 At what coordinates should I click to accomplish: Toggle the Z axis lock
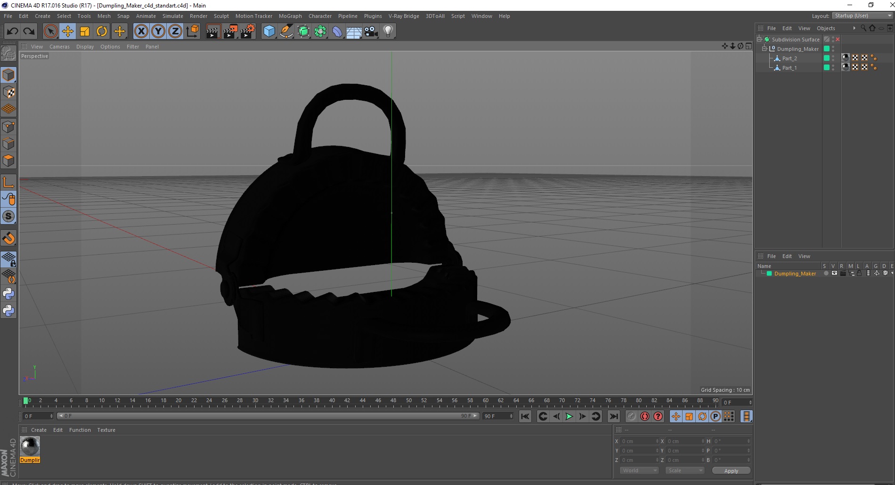coord(175,32)
